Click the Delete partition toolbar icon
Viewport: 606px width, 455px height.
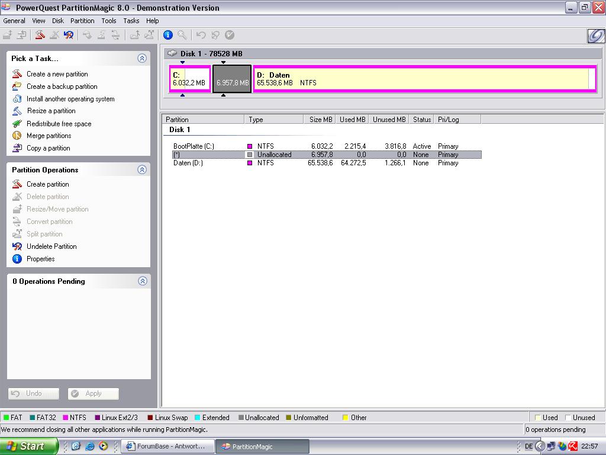[54, 35]
